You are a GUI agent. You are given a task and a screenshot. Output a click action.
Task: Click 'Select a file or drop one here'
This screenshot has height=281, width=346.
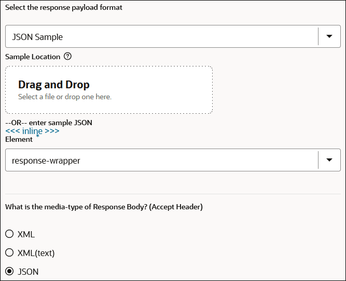click(x=65, y=97)
